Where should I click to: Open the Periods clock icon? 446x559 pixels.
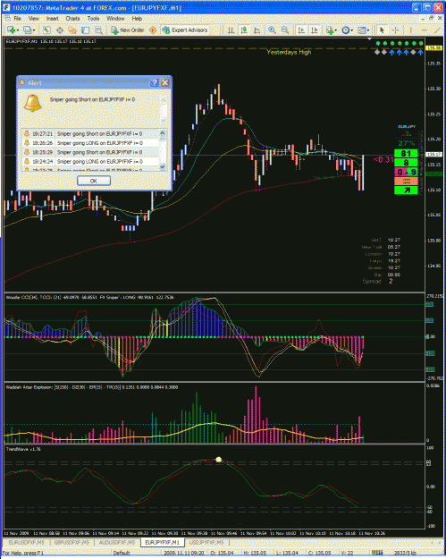(345, 30)
